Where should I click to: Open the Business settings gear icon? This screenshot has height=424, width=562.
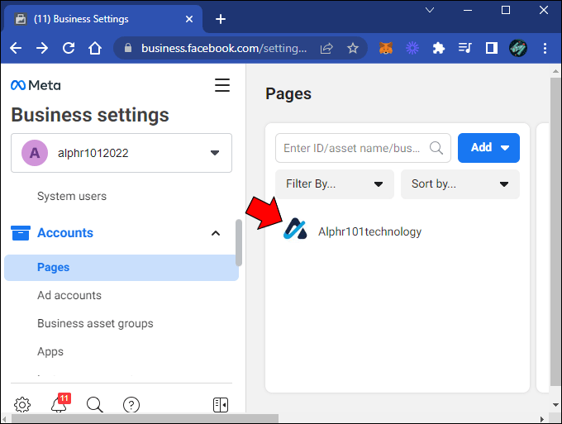point(22,405)
